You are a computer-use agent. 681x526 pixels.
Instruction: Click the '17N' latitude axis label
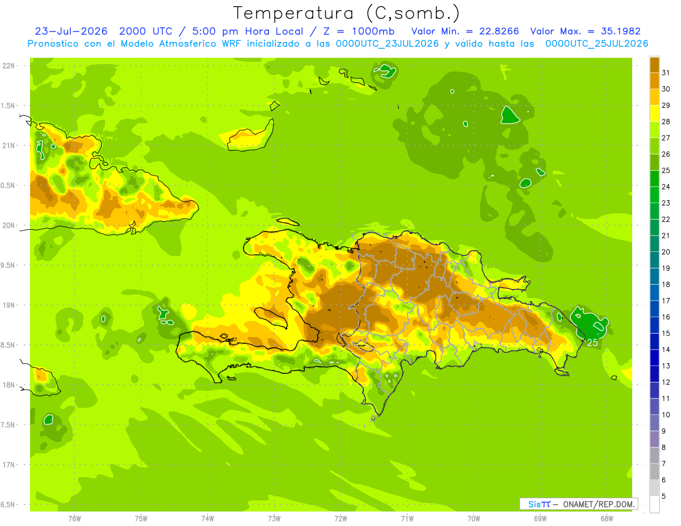click(x=9, y=465)
